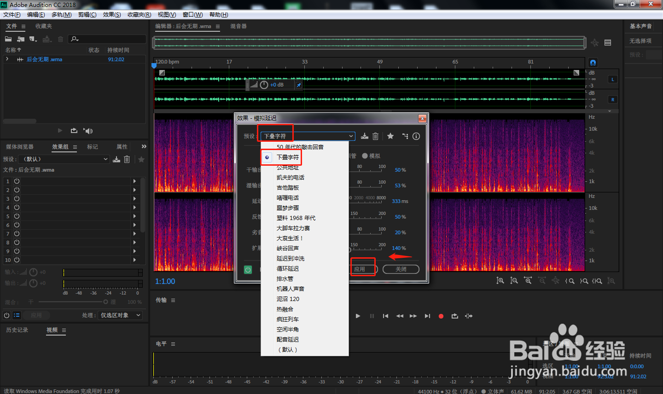Delete preset trash icon in analog delay dialog
663x394 pixels.
(x=375, y=136)
